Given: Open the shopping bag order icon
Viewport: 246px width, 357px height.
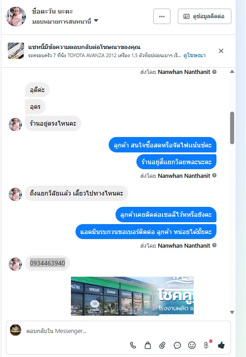Looking at the screenshot, I should (x=148, y=345).
